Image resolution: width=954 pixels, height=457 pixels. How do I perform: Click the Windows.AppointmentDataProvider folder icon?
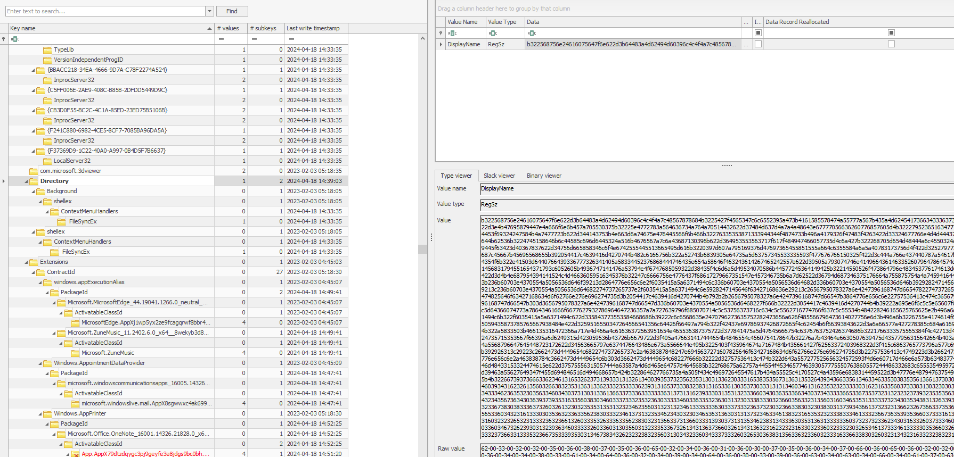47,363
